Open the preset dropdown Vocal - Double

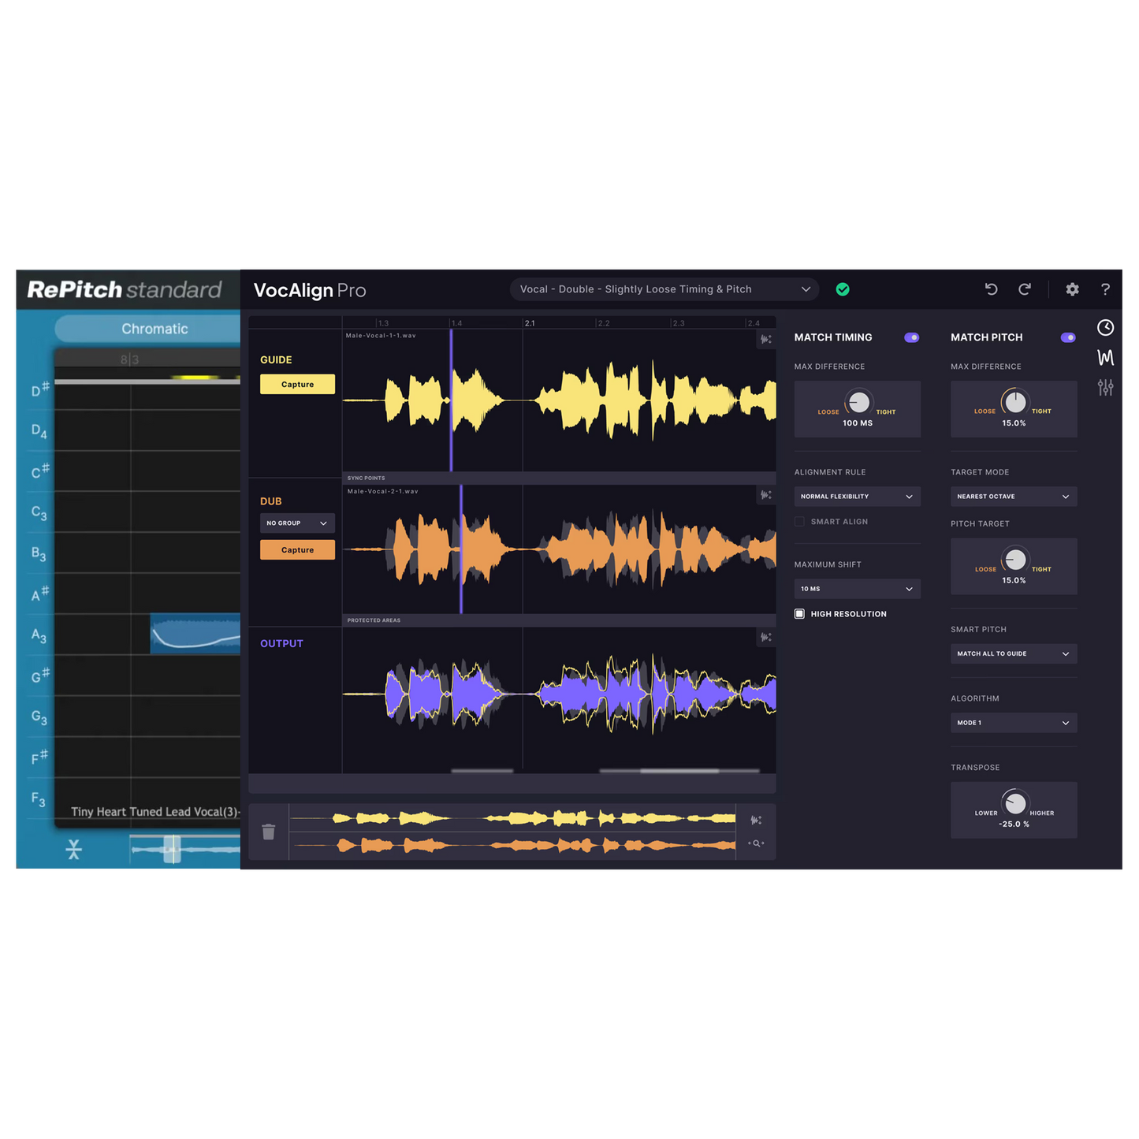pyautogui.click(x=664, y=289)
